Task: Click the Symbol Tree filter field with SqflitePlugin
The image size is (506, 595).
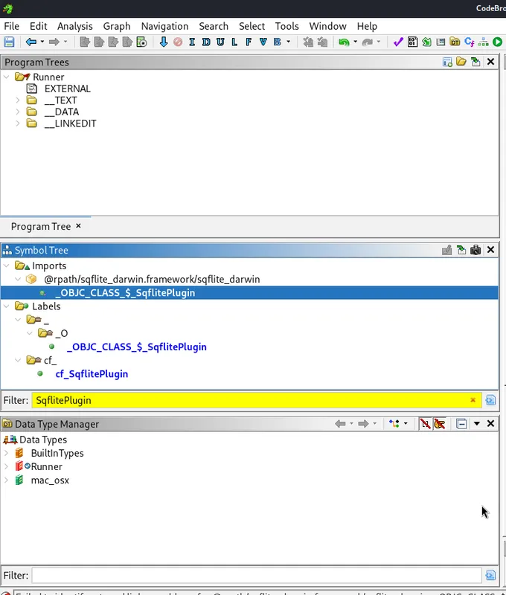Action: [257, 400]
